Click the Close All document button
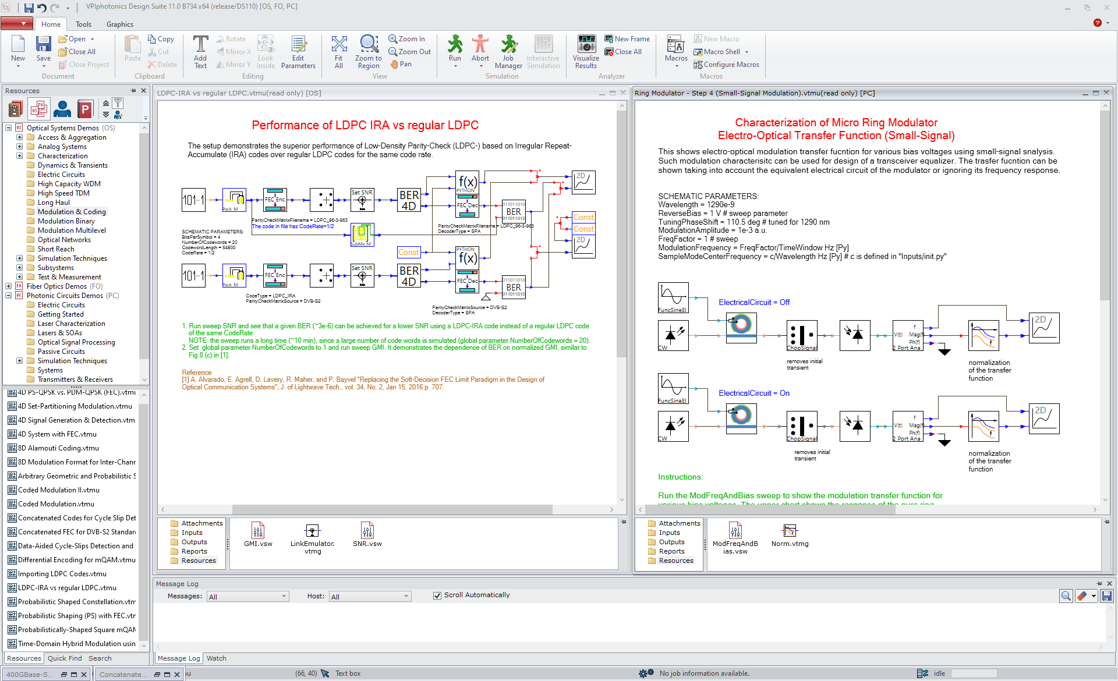The width and height of the screenshot is (1118, 681). point(77,52)
